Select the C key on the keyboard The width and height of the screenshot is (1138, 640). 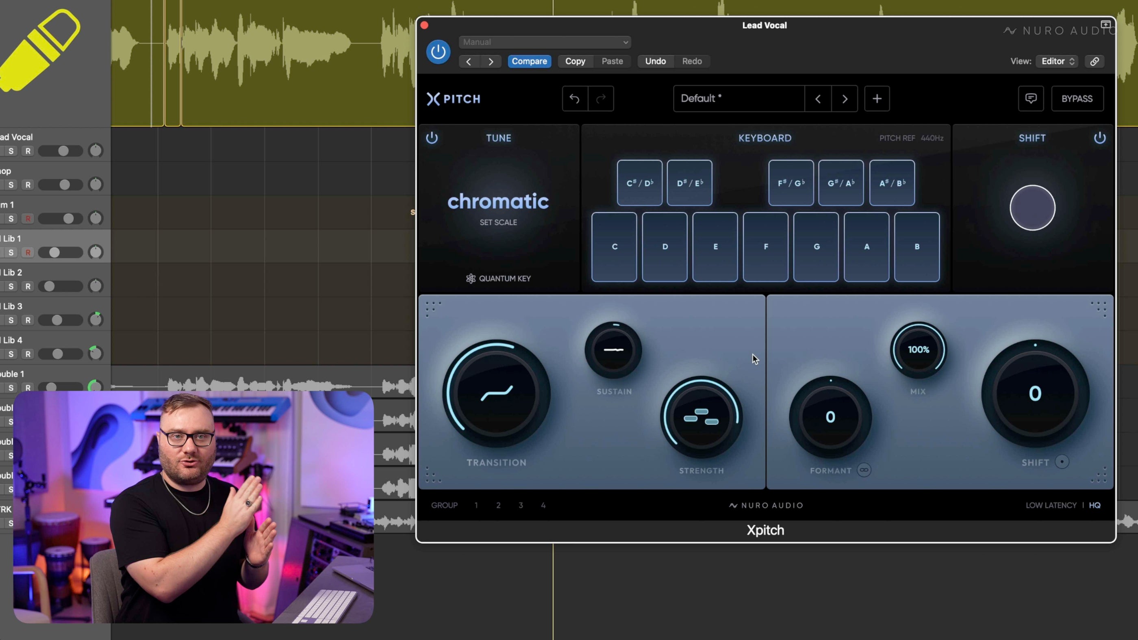coord(614,247)
